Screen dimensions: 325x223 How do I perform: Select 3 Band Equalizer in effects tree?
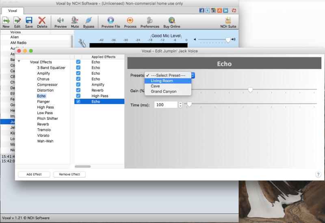[x=51, y=67]
